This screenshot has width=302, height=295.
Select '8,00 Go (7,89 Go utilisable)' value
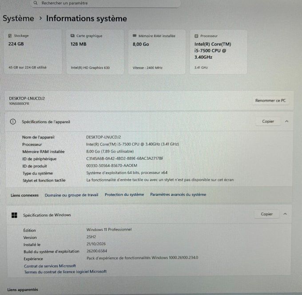click(110, 151)
